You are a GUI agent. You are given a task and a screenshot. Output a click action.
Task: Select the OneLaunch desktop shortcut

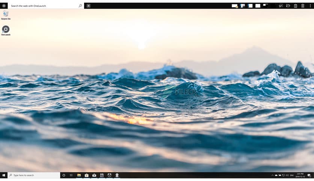(6, 30)
